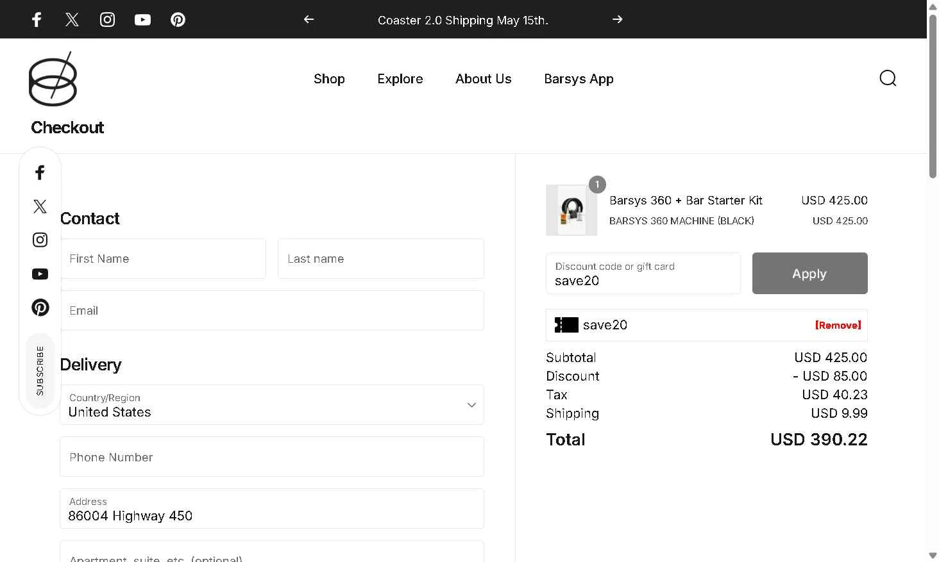Open the About Us menu
The height and width of the screenshot is (562, 939).
click(484, 79)
